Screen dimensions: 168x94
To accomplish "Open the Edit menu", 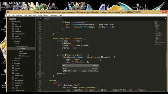I will point(13,15).
